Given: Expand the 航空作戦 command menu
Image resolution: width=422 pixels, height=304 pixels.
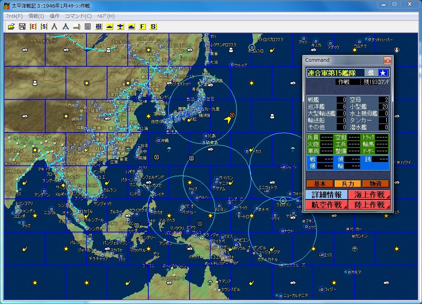Looking at the screenshot, I should 327,205.
